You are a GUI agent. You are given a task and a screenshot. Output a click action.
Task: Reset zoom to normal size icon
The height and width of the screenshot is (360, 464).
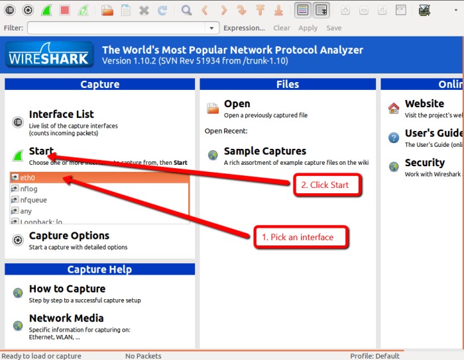[x=382, y=11]
